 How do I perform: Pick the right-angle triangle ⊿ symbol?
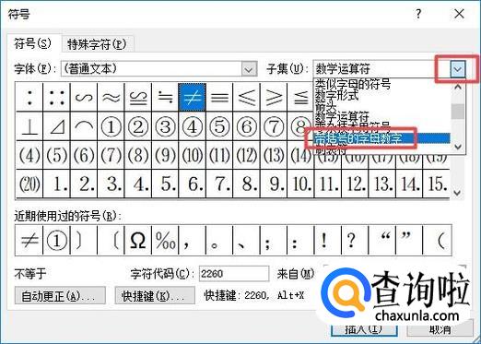click(56, 126)
